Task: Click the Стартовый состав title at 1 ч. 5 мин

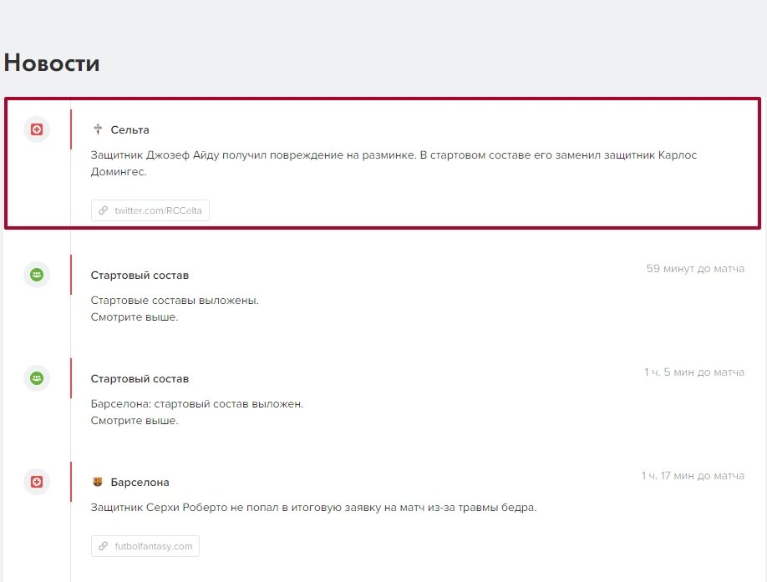Action: point(140,379)
